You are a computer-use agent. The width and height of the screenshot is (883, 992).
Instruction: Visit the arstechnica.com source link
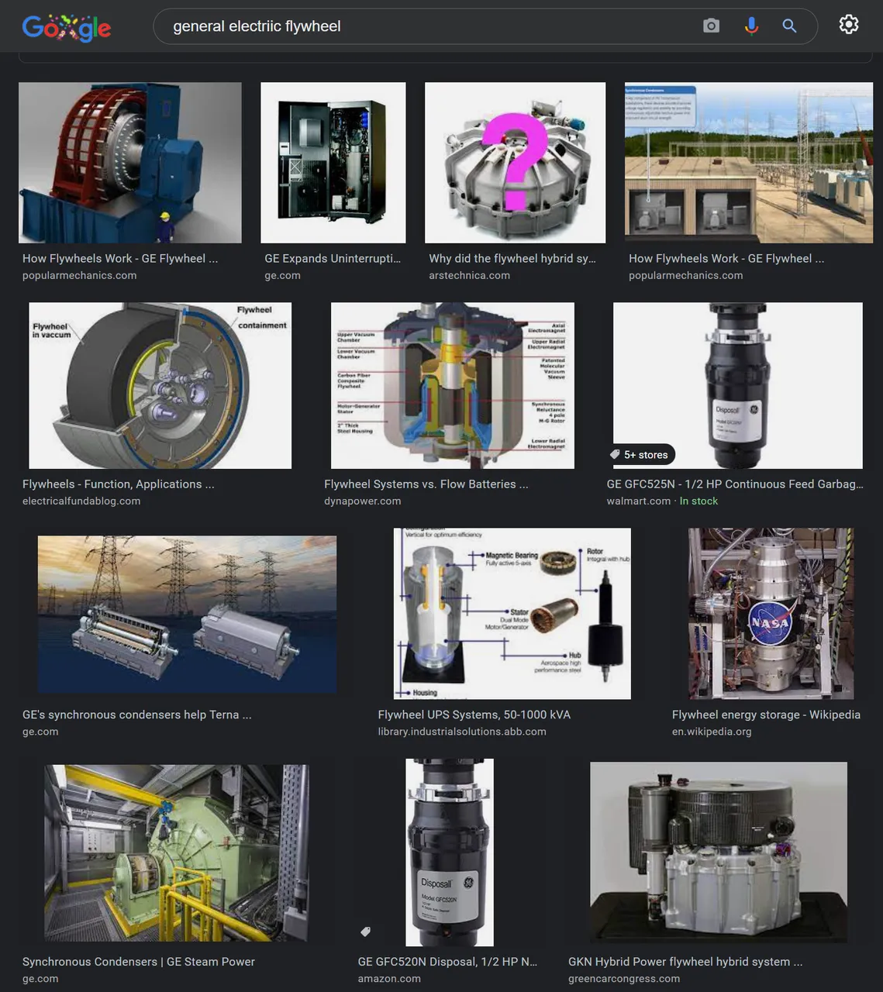click(x=469, y=276)
